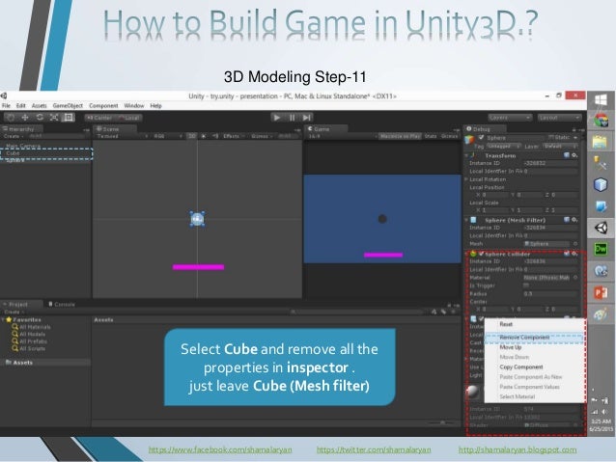The height and width of the screenshot is (462, 616).
Task: Click the Mesh object picker circle
Action: pyautogui.click(x=575, y=244)
